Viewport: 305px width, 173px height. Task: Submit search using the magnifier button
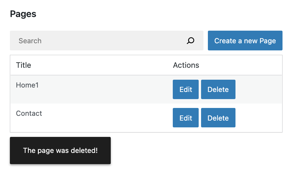click(190, 41)
